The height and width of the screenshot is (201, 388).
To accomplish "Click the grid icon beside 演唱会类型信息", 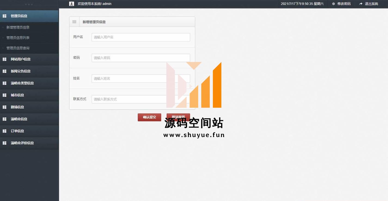I will point(4,83).
